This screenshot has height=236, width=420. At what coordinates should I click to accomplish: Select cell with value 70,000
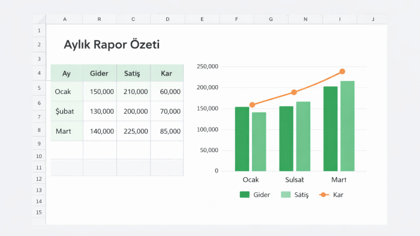167,111
